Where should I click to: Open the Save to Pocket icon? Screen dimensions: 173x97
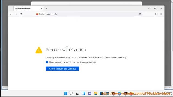pyautogui.click(x=156, y=14)
